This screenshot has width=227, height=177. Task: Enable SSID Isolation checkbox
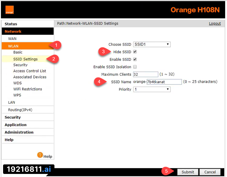click(135, 67)
